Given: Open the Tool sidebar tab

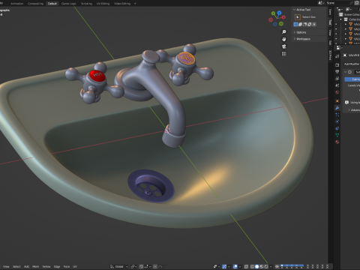Looking at the screenshot, I should (x=330, y=22).
